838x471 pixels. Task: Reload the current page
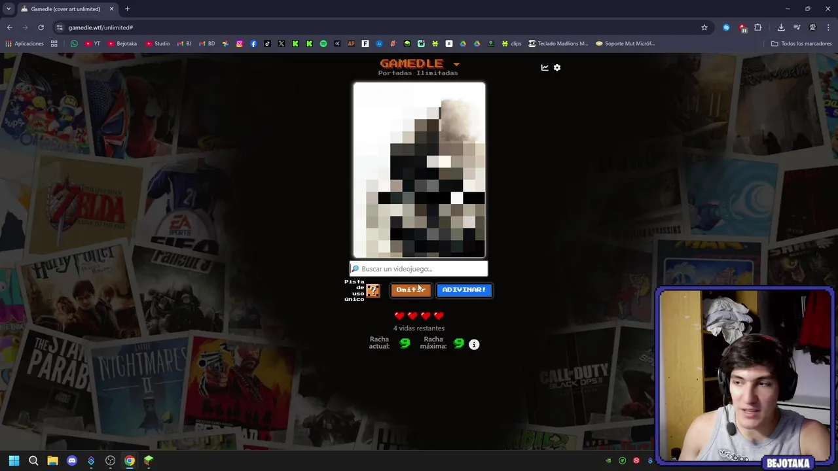[41, 27]
